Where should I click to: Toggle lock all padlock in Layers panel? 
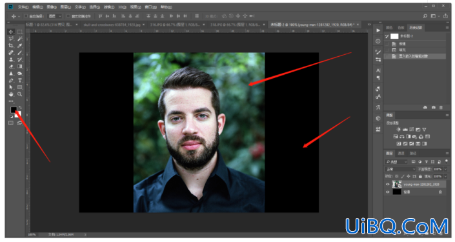420,176
